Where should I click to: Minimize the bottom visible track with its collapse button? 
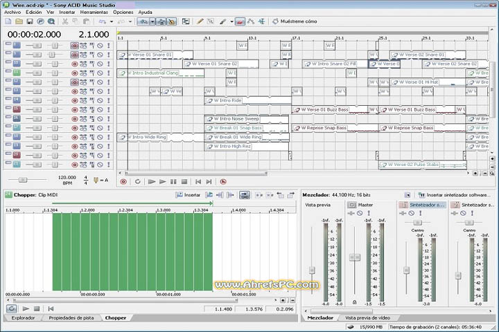tap(8, 163)
